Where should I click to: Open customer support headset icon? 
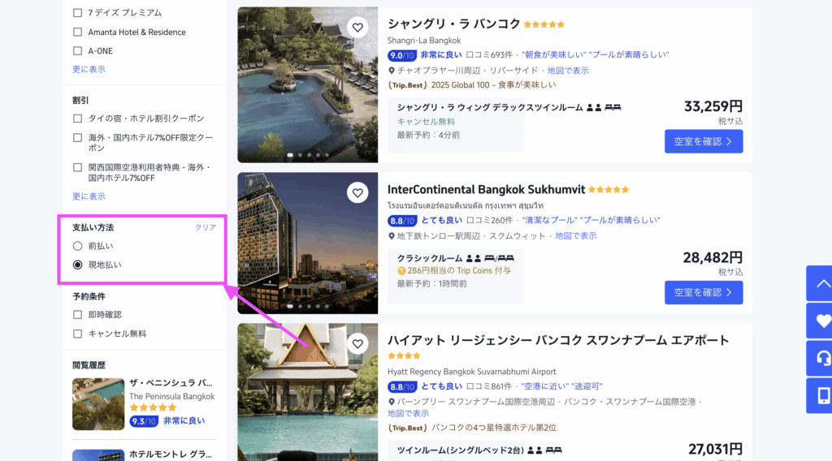click(x=821, y=358)
